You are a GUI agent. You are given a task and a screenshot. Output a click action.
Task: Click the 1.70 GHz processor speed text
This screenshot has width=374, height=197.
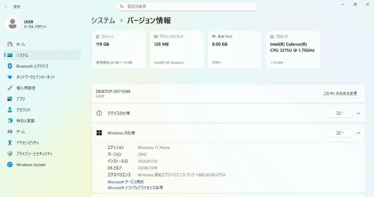[277, 62]
